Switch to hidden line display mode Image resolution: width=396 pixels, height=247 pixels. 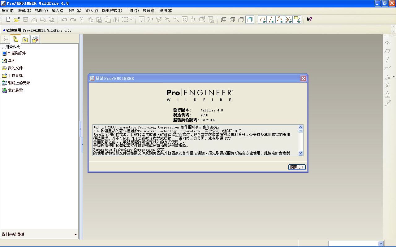(x=232, y=19)
